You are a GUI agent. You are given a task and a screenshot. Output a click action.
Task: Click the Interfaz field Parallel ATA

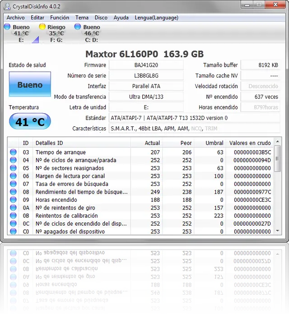pyautogui.click(x=146, y=86)
